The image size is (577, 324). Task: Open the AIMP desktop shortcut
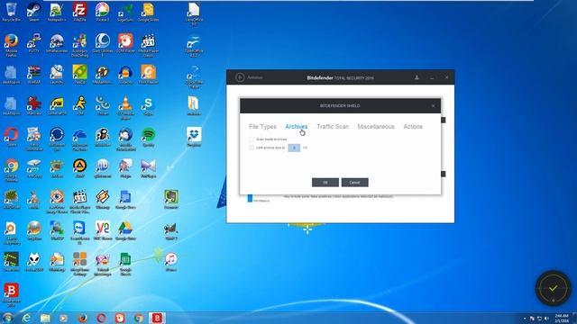(79, 168)
